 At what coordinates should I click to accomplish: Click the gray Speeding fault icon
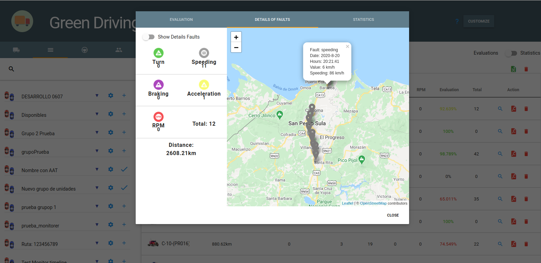point(204,53)
